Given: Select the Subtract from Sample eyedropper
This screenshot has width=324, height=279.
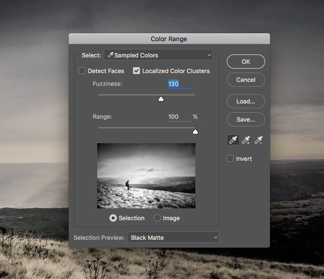Looking at the screenshot, I should click(x=259, y=140).
